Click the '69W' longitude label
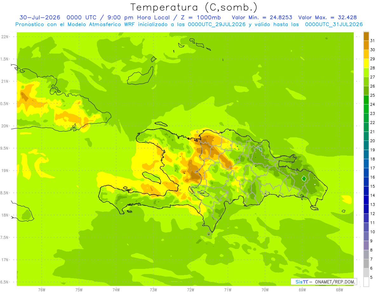Viewport: 381px width, 294px height. pos(302,290)
